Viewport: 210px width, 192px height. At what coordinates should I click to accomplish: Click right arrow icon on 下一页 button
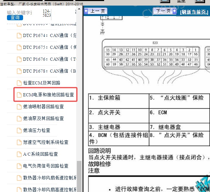174,11
